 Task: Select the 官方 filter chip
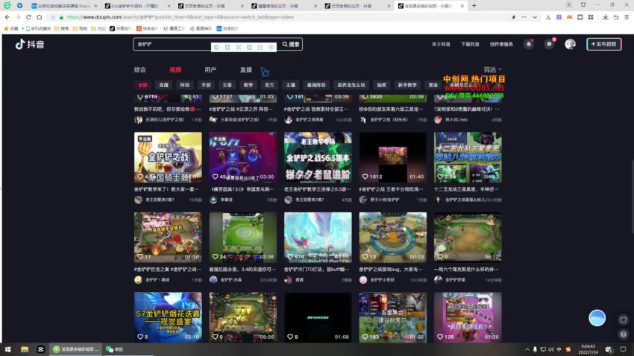[269, 85]
